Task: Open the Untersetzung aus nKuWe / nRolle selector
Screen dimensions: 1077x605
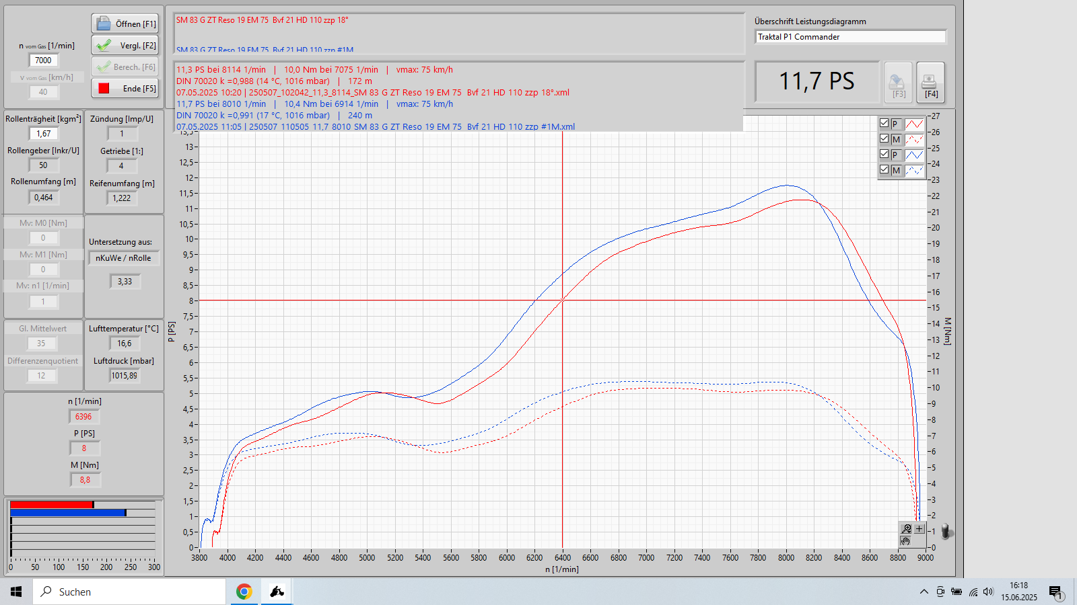Action: click(124, 258)
